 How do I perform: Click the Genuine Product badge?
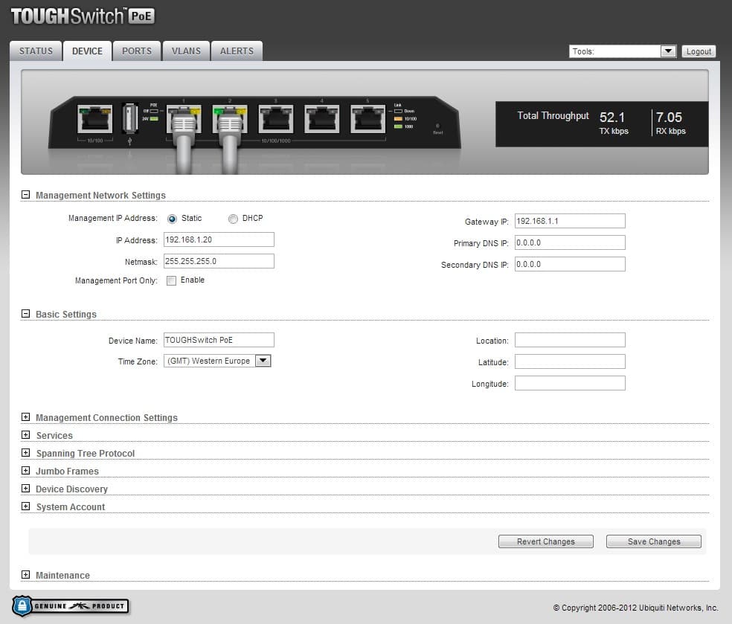click(x=71, y=605)
